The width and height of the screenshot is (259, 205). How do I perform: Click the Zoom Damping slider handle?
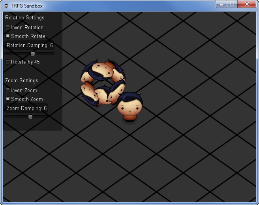point(30,117)
